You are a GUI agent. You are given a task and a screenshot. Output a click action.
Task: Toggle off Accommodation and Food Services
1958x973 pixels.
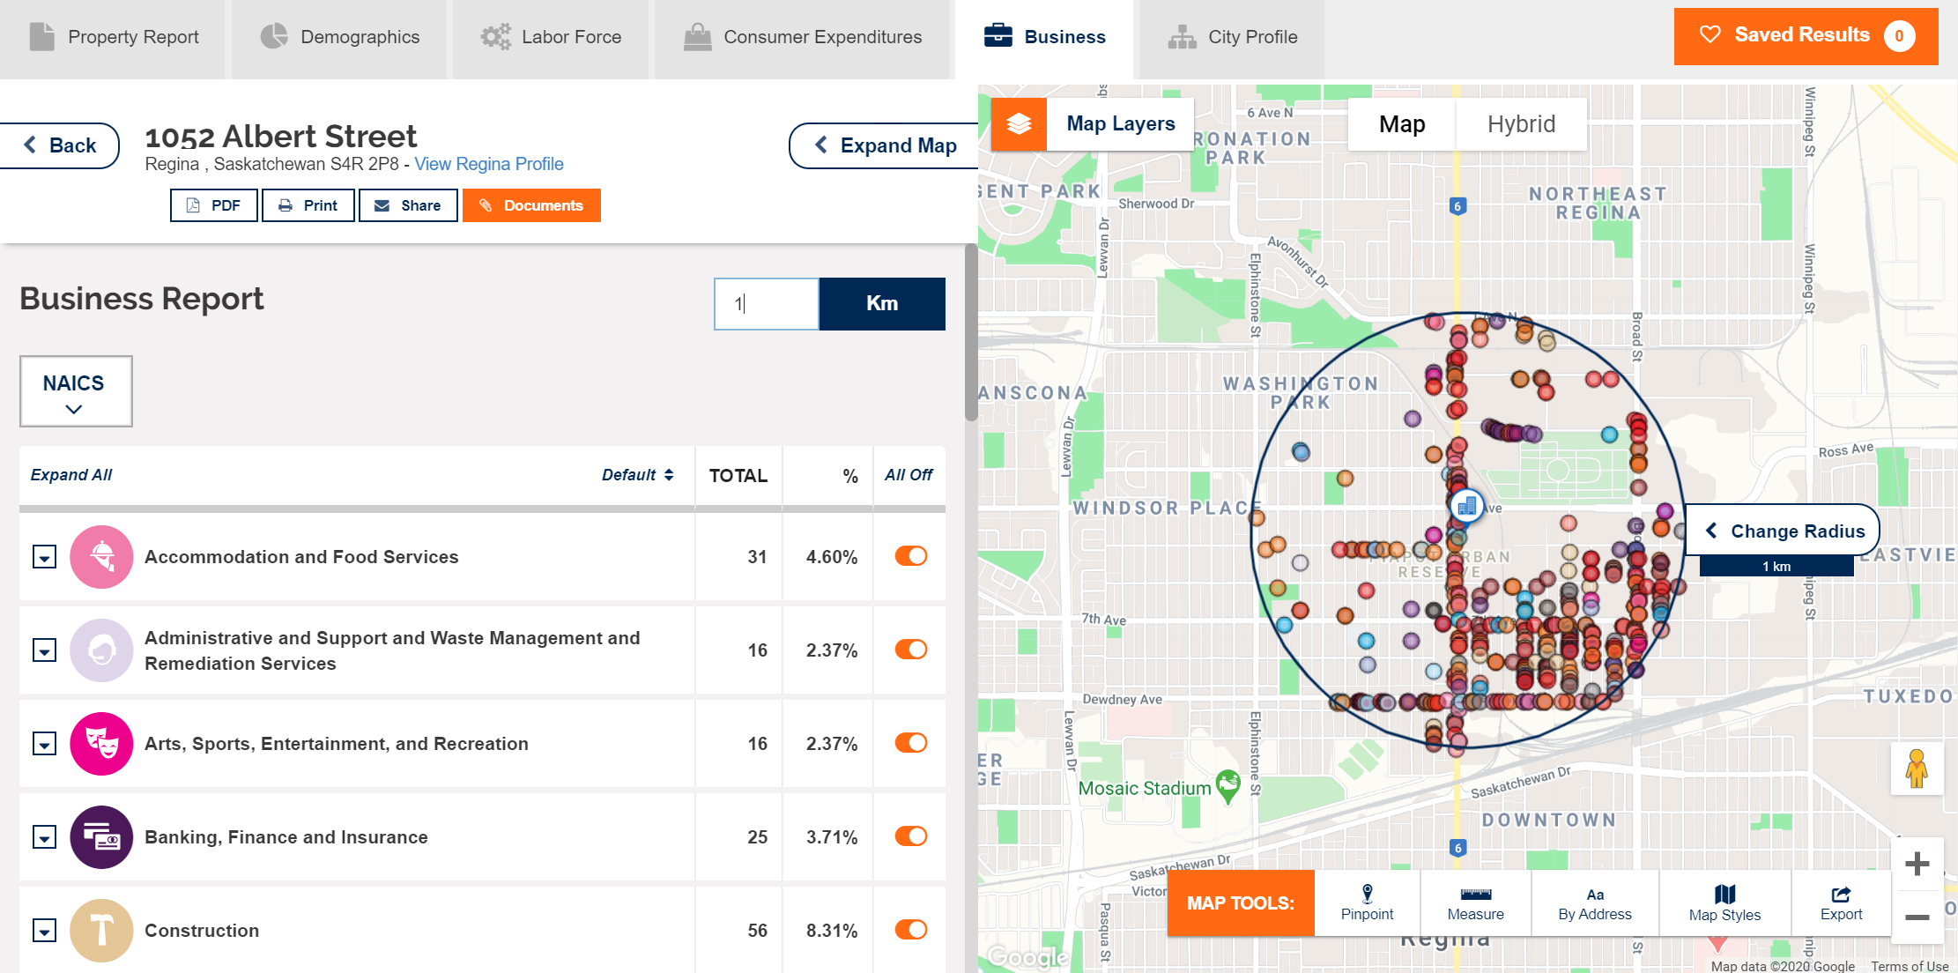[910, 556]
